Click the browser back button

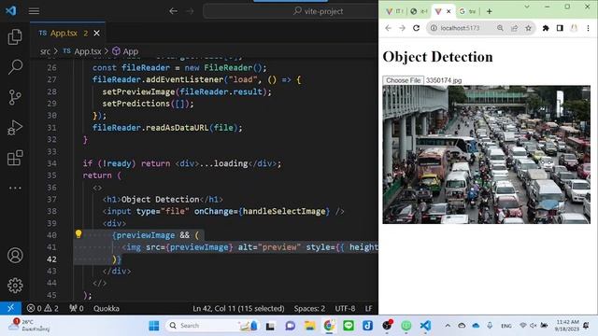pos(389,28)
